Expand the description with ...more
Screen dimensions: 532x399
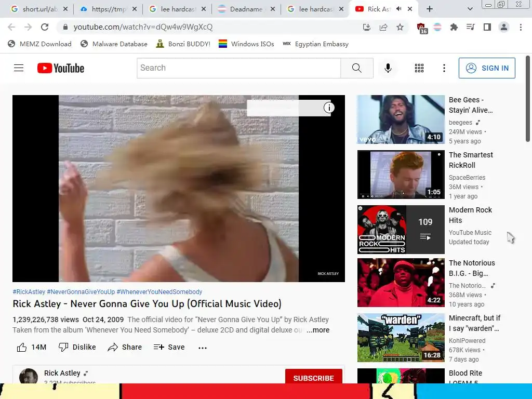pos(318,330)
